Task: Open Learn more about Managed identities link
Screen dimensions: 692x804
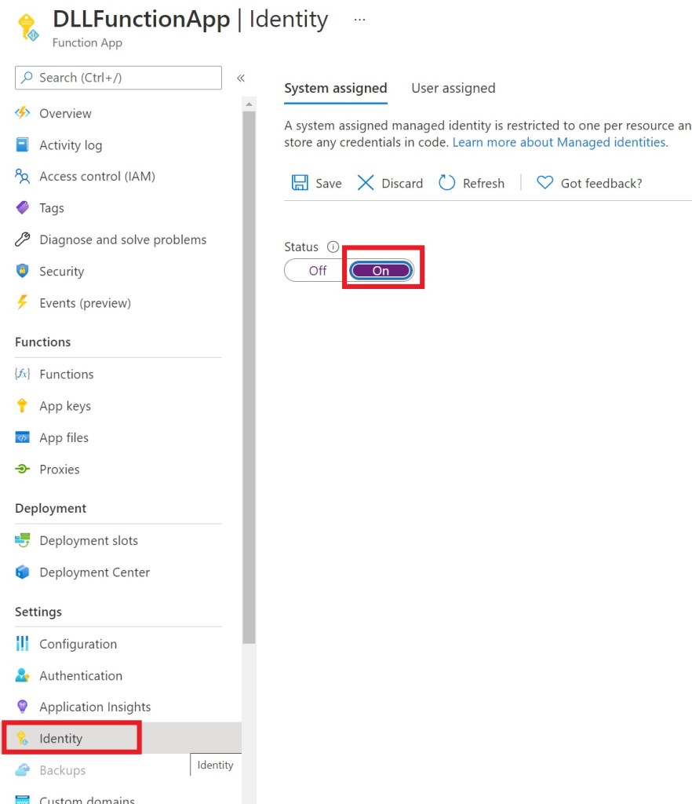Action: coord(559,142)
